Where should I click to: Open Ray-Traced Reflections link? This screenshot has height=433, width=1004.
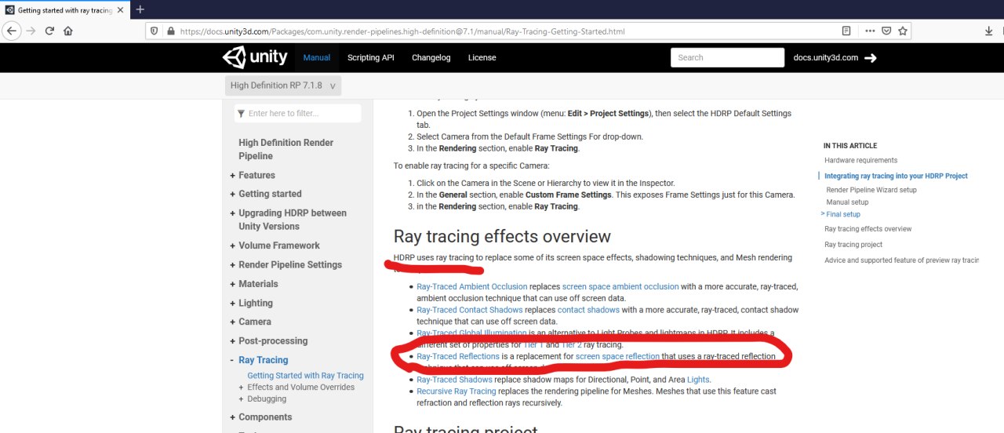[x=458, y=356]
